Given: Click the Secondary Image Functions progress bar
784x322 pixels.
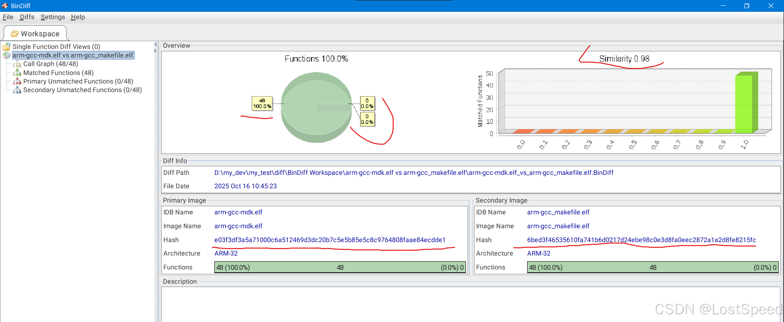Looking at the screenshot, I should [x=653, y=267].
